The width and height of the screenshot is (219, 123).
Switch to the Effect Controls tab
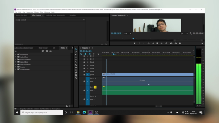point(37,15)
